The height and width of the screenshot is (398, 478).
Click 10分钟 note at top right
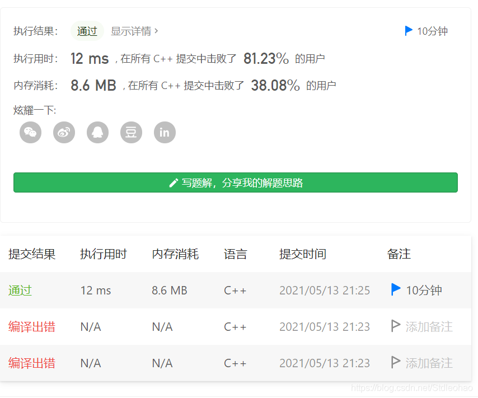432,31
